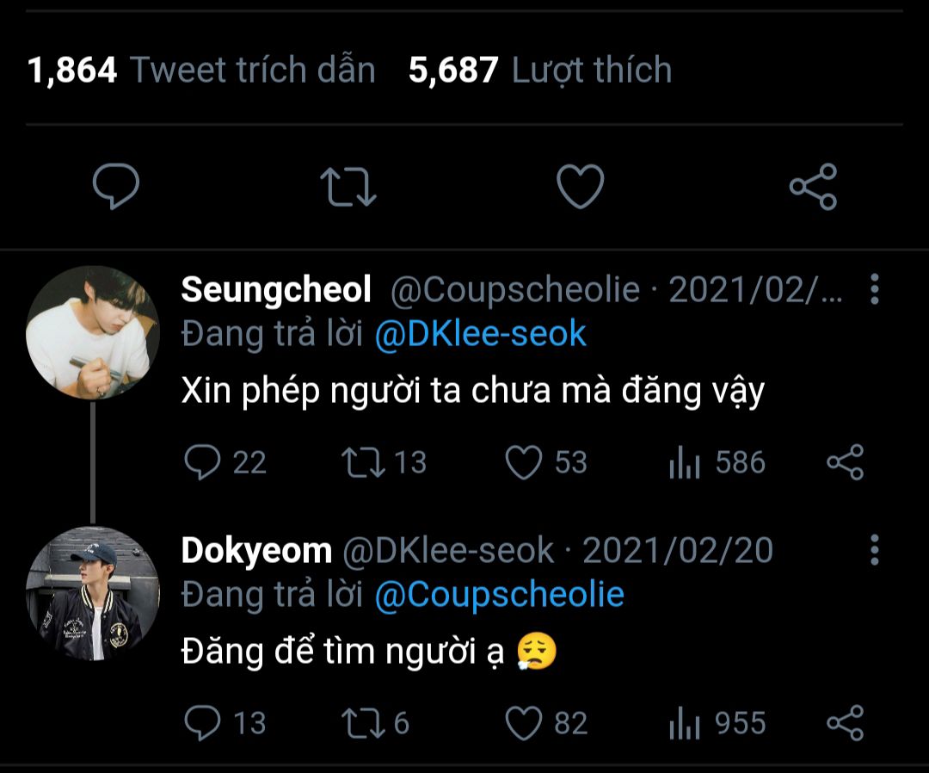
Task: Like the main tweet
Action: [580, 186]
